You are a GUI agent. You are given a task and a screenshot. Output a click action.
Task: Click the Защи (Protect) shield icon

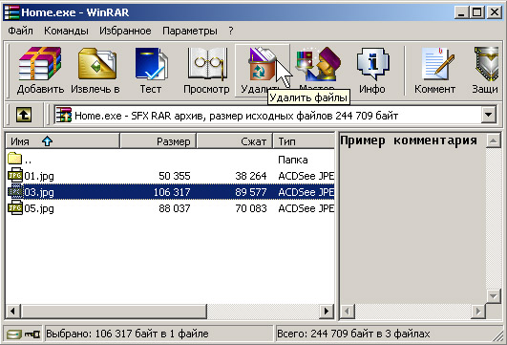486,64
